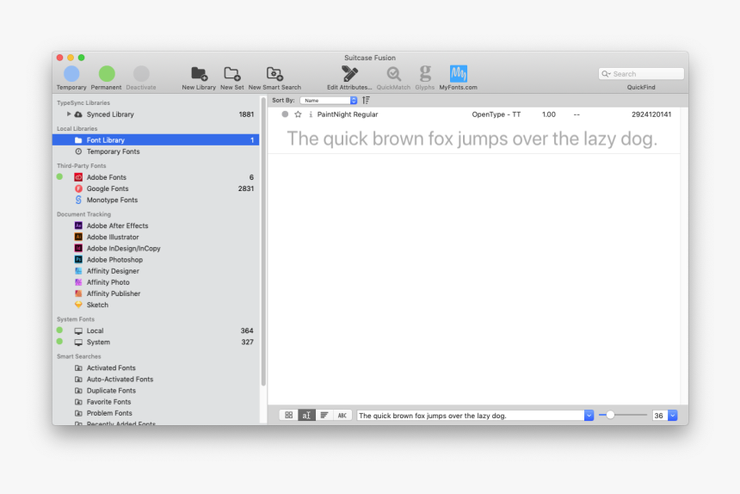Create a New Library
The height and width of the screenshot is (494, 740).
199,77
